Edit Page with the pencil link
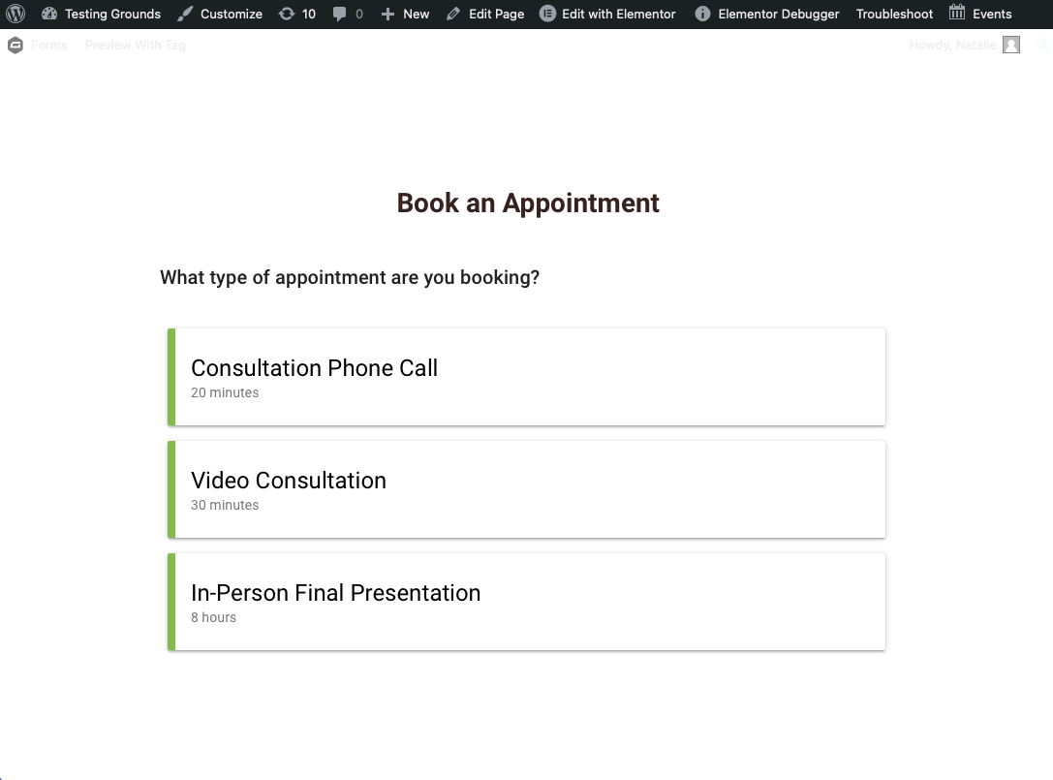This screenshot has width=1053, height=780. click(x=484, y=14)
